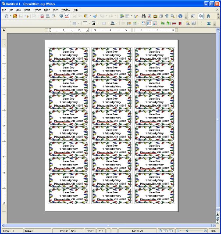Open the Navigator compass icon

tap(150, 16)
